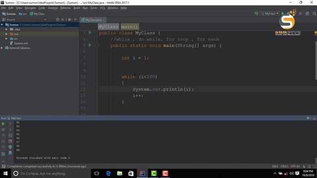Click the down arrow in Run console
Viewport: 317px width, 178px height.
tap(10, 130)
